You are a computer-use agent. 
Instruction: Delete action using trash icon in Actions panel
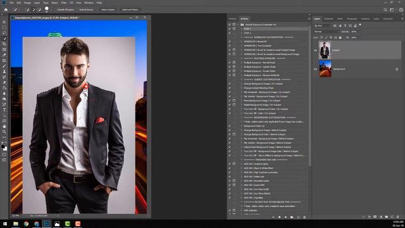(x=304, y=217)
